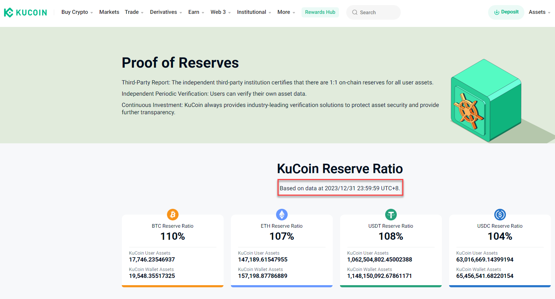Click the USDT Reserve Ratio 108% value
The image size is (555, 299).
click(391, 236)
